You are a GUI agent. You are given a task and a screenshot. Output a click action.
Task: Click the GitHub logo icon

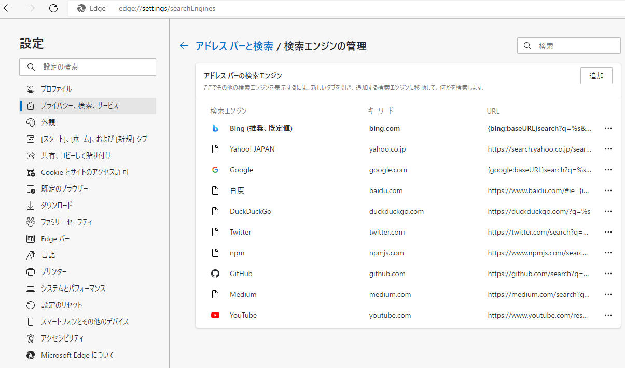[215, 274]
